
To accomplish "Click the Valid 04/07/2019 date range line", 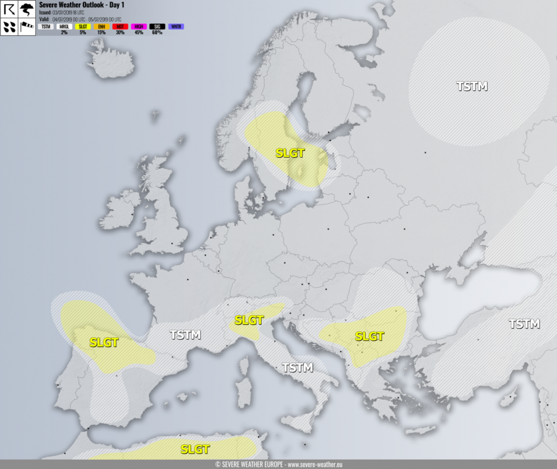I will (80, 20).
